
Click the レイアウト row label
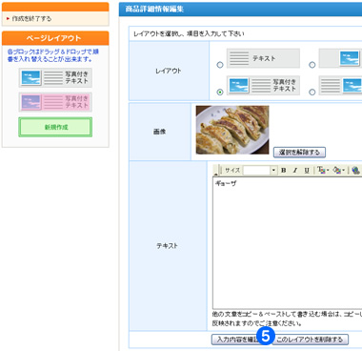pyautogui.click(x=169, y=71)
